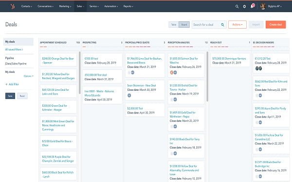Click avatar on Red Deal for Kihn card

click(x=260, y=96)
